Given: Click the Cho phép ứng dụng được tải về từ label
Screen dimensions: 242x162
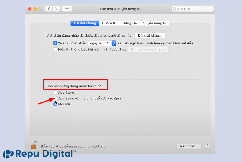Looking at the screenshot, I should coord(74,86).
